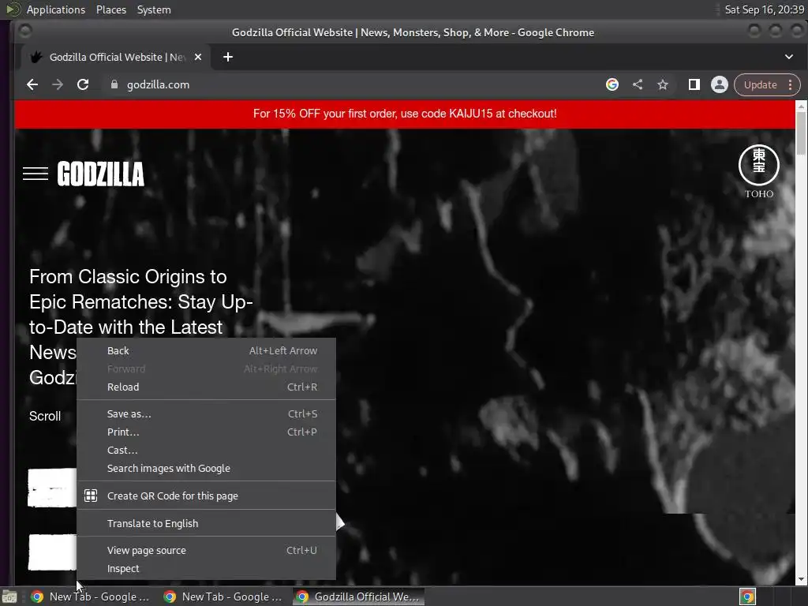Open the Google icon in address bar
808x606 pixels.
click(612, 84)
